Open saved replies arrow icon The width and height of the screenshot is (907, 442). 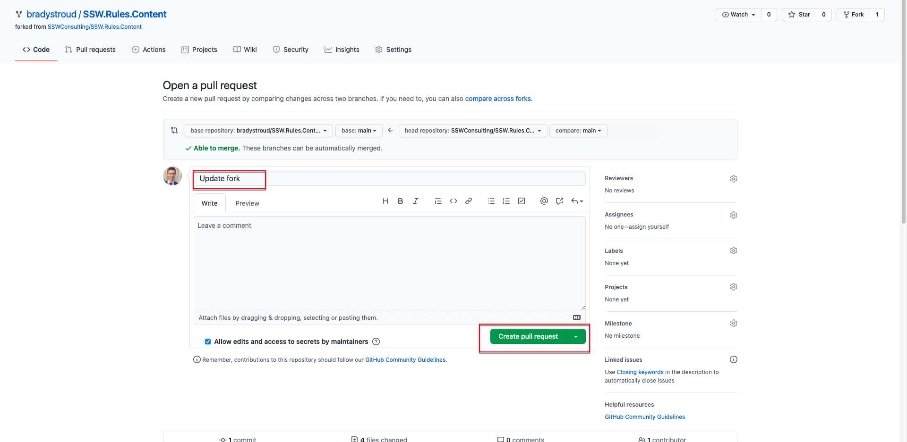577,201
